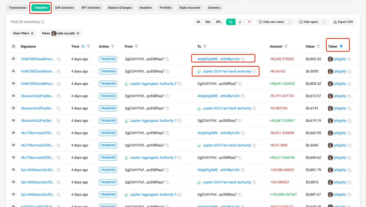The height and width of the screenshot is (207, 366).
Task: Enable the Hide zero value toggle
Action: pos(289,22)
